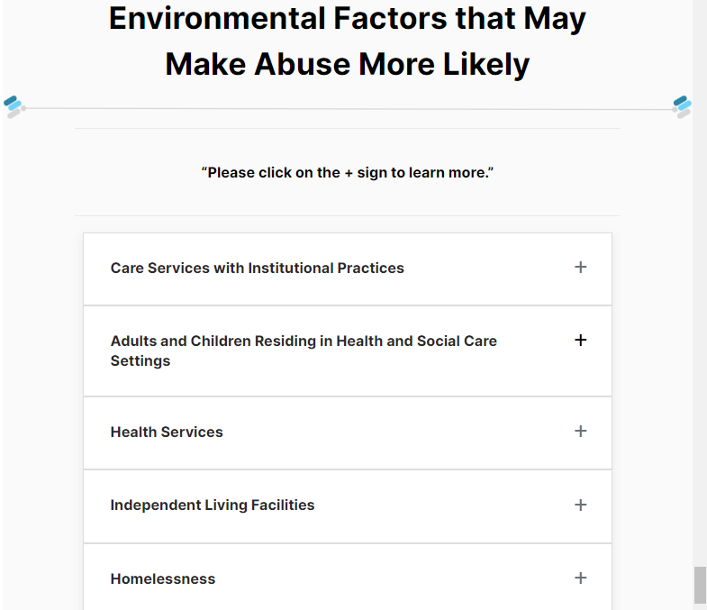Open Health Services using its plus icon

580,431
